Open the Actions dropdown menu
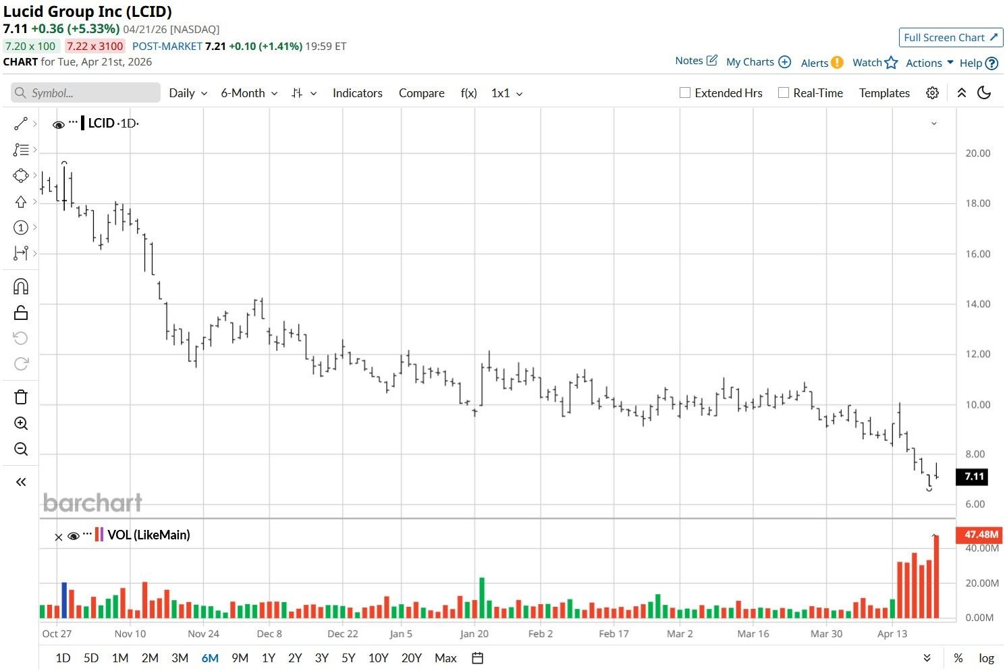 tap(929, 63)
